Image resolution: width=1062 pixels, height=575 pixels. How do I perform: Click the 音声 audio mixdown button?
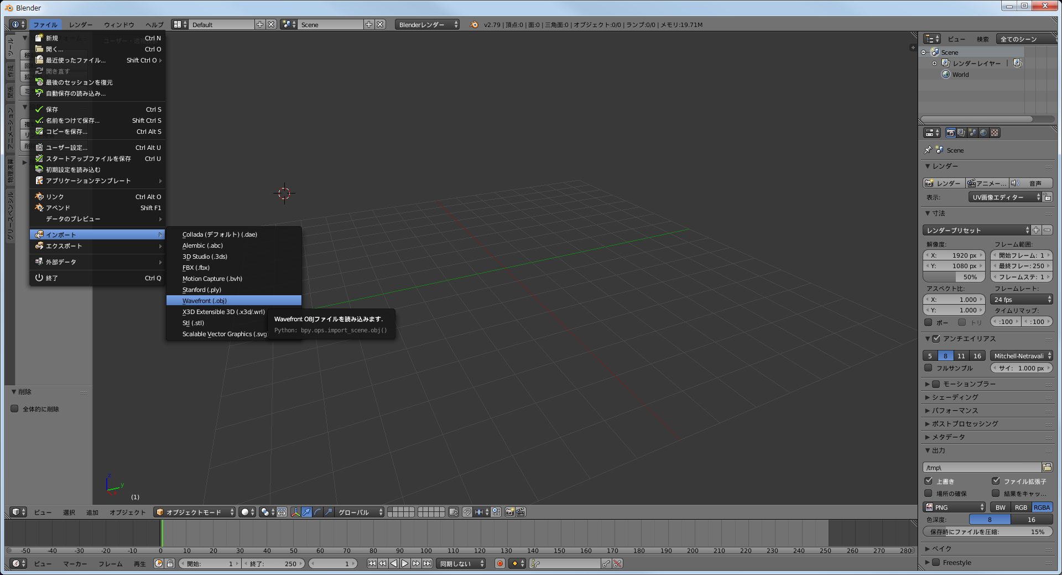1031,183
